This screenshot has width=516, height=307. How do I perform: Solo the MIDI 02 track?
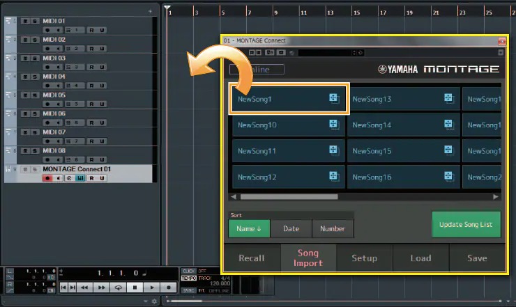pos(35,40)
